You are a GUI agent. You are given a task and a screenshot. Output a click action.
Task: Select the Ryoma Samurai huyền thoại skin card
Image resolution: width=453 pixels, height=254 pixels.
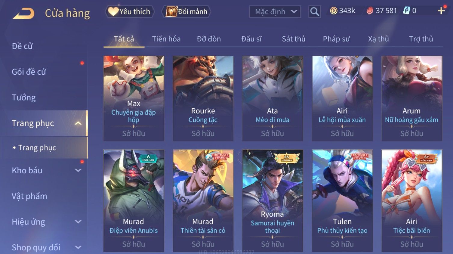(273, 201)
